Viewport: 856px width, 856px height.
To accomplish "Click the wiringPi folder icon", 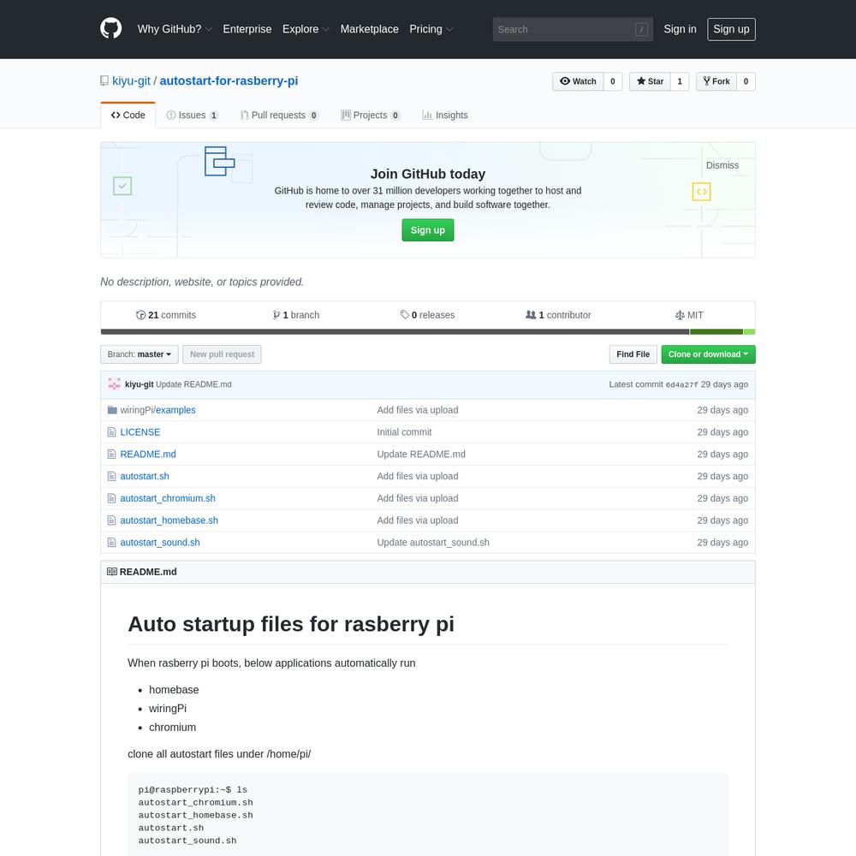I will (x=112, y=410).
